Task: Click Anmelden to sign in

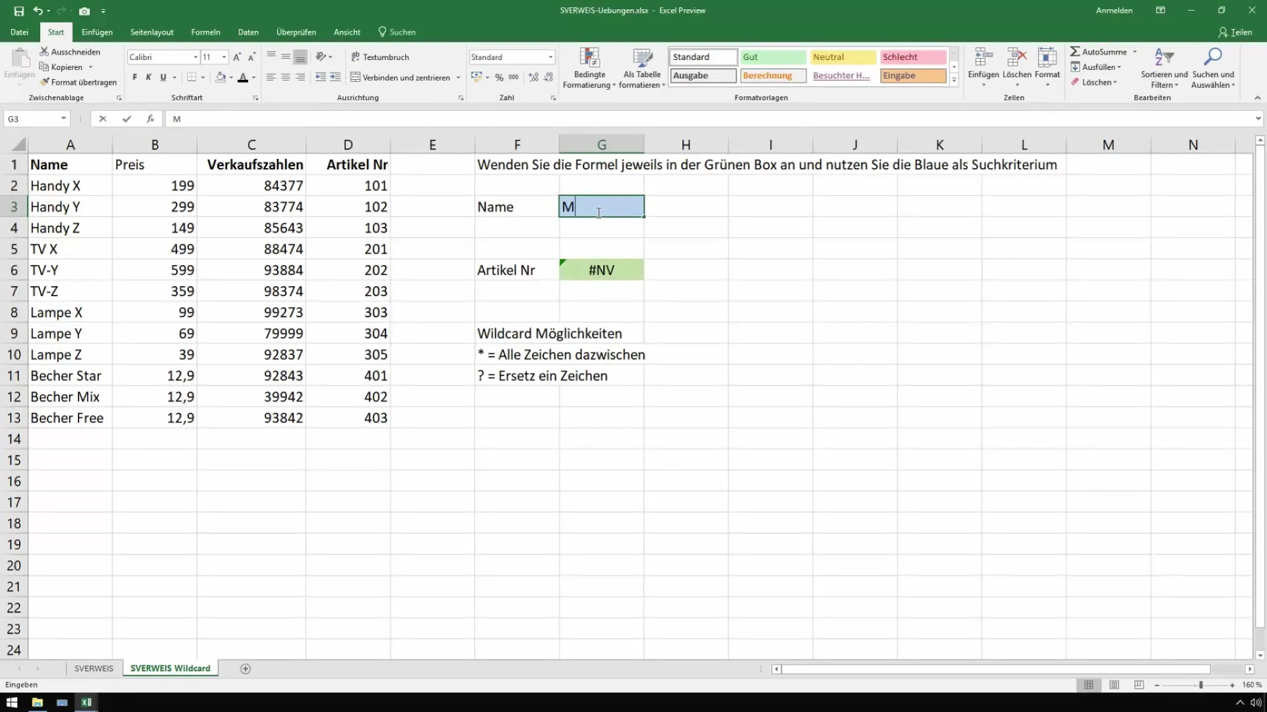Action: pos(1114,11)
